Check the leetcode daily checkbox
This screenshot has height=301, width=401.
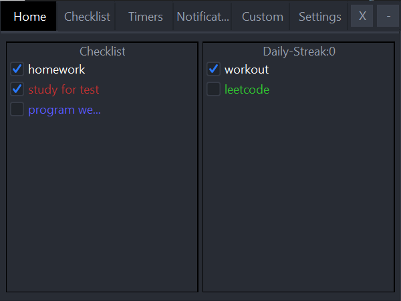[x=214, y=89]
